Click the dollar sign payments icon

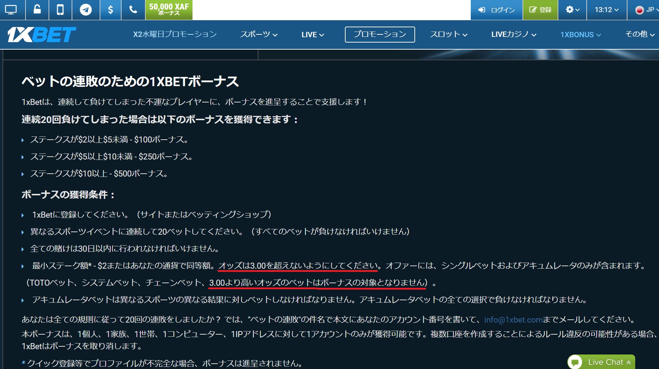tap(110, 10)
